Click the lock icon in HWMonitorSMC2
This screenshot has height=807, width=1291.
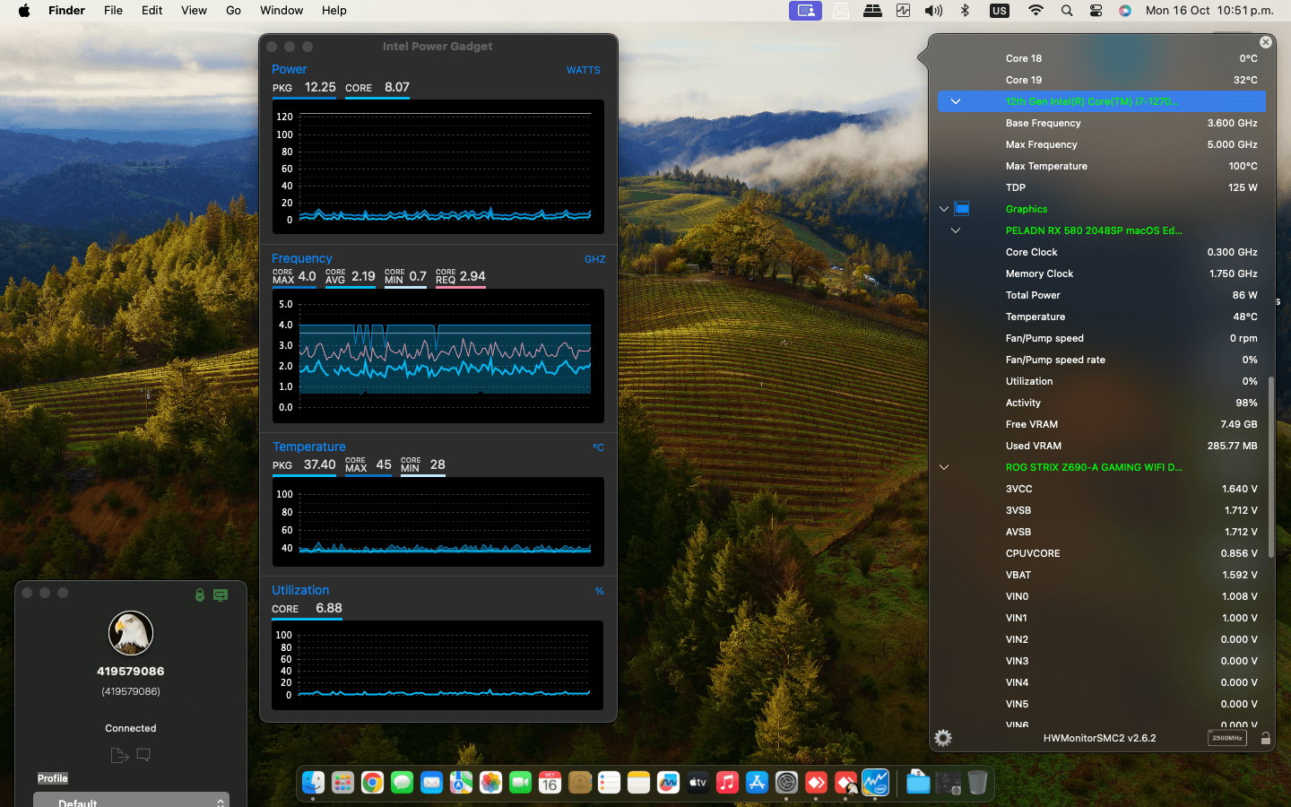[x=1265, y=738]
